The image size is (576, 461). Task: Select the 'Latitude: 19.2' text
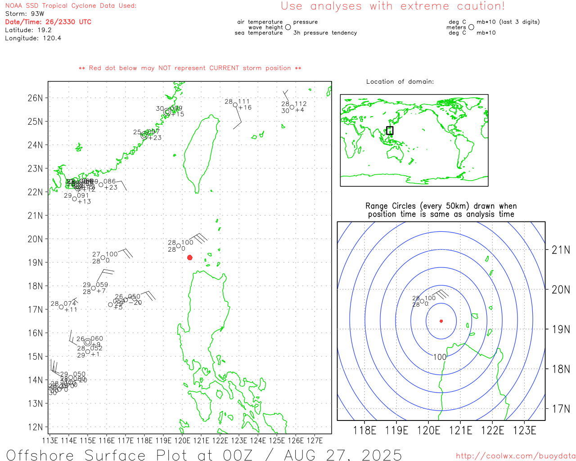pyautogui.click(x=28, y=30)
